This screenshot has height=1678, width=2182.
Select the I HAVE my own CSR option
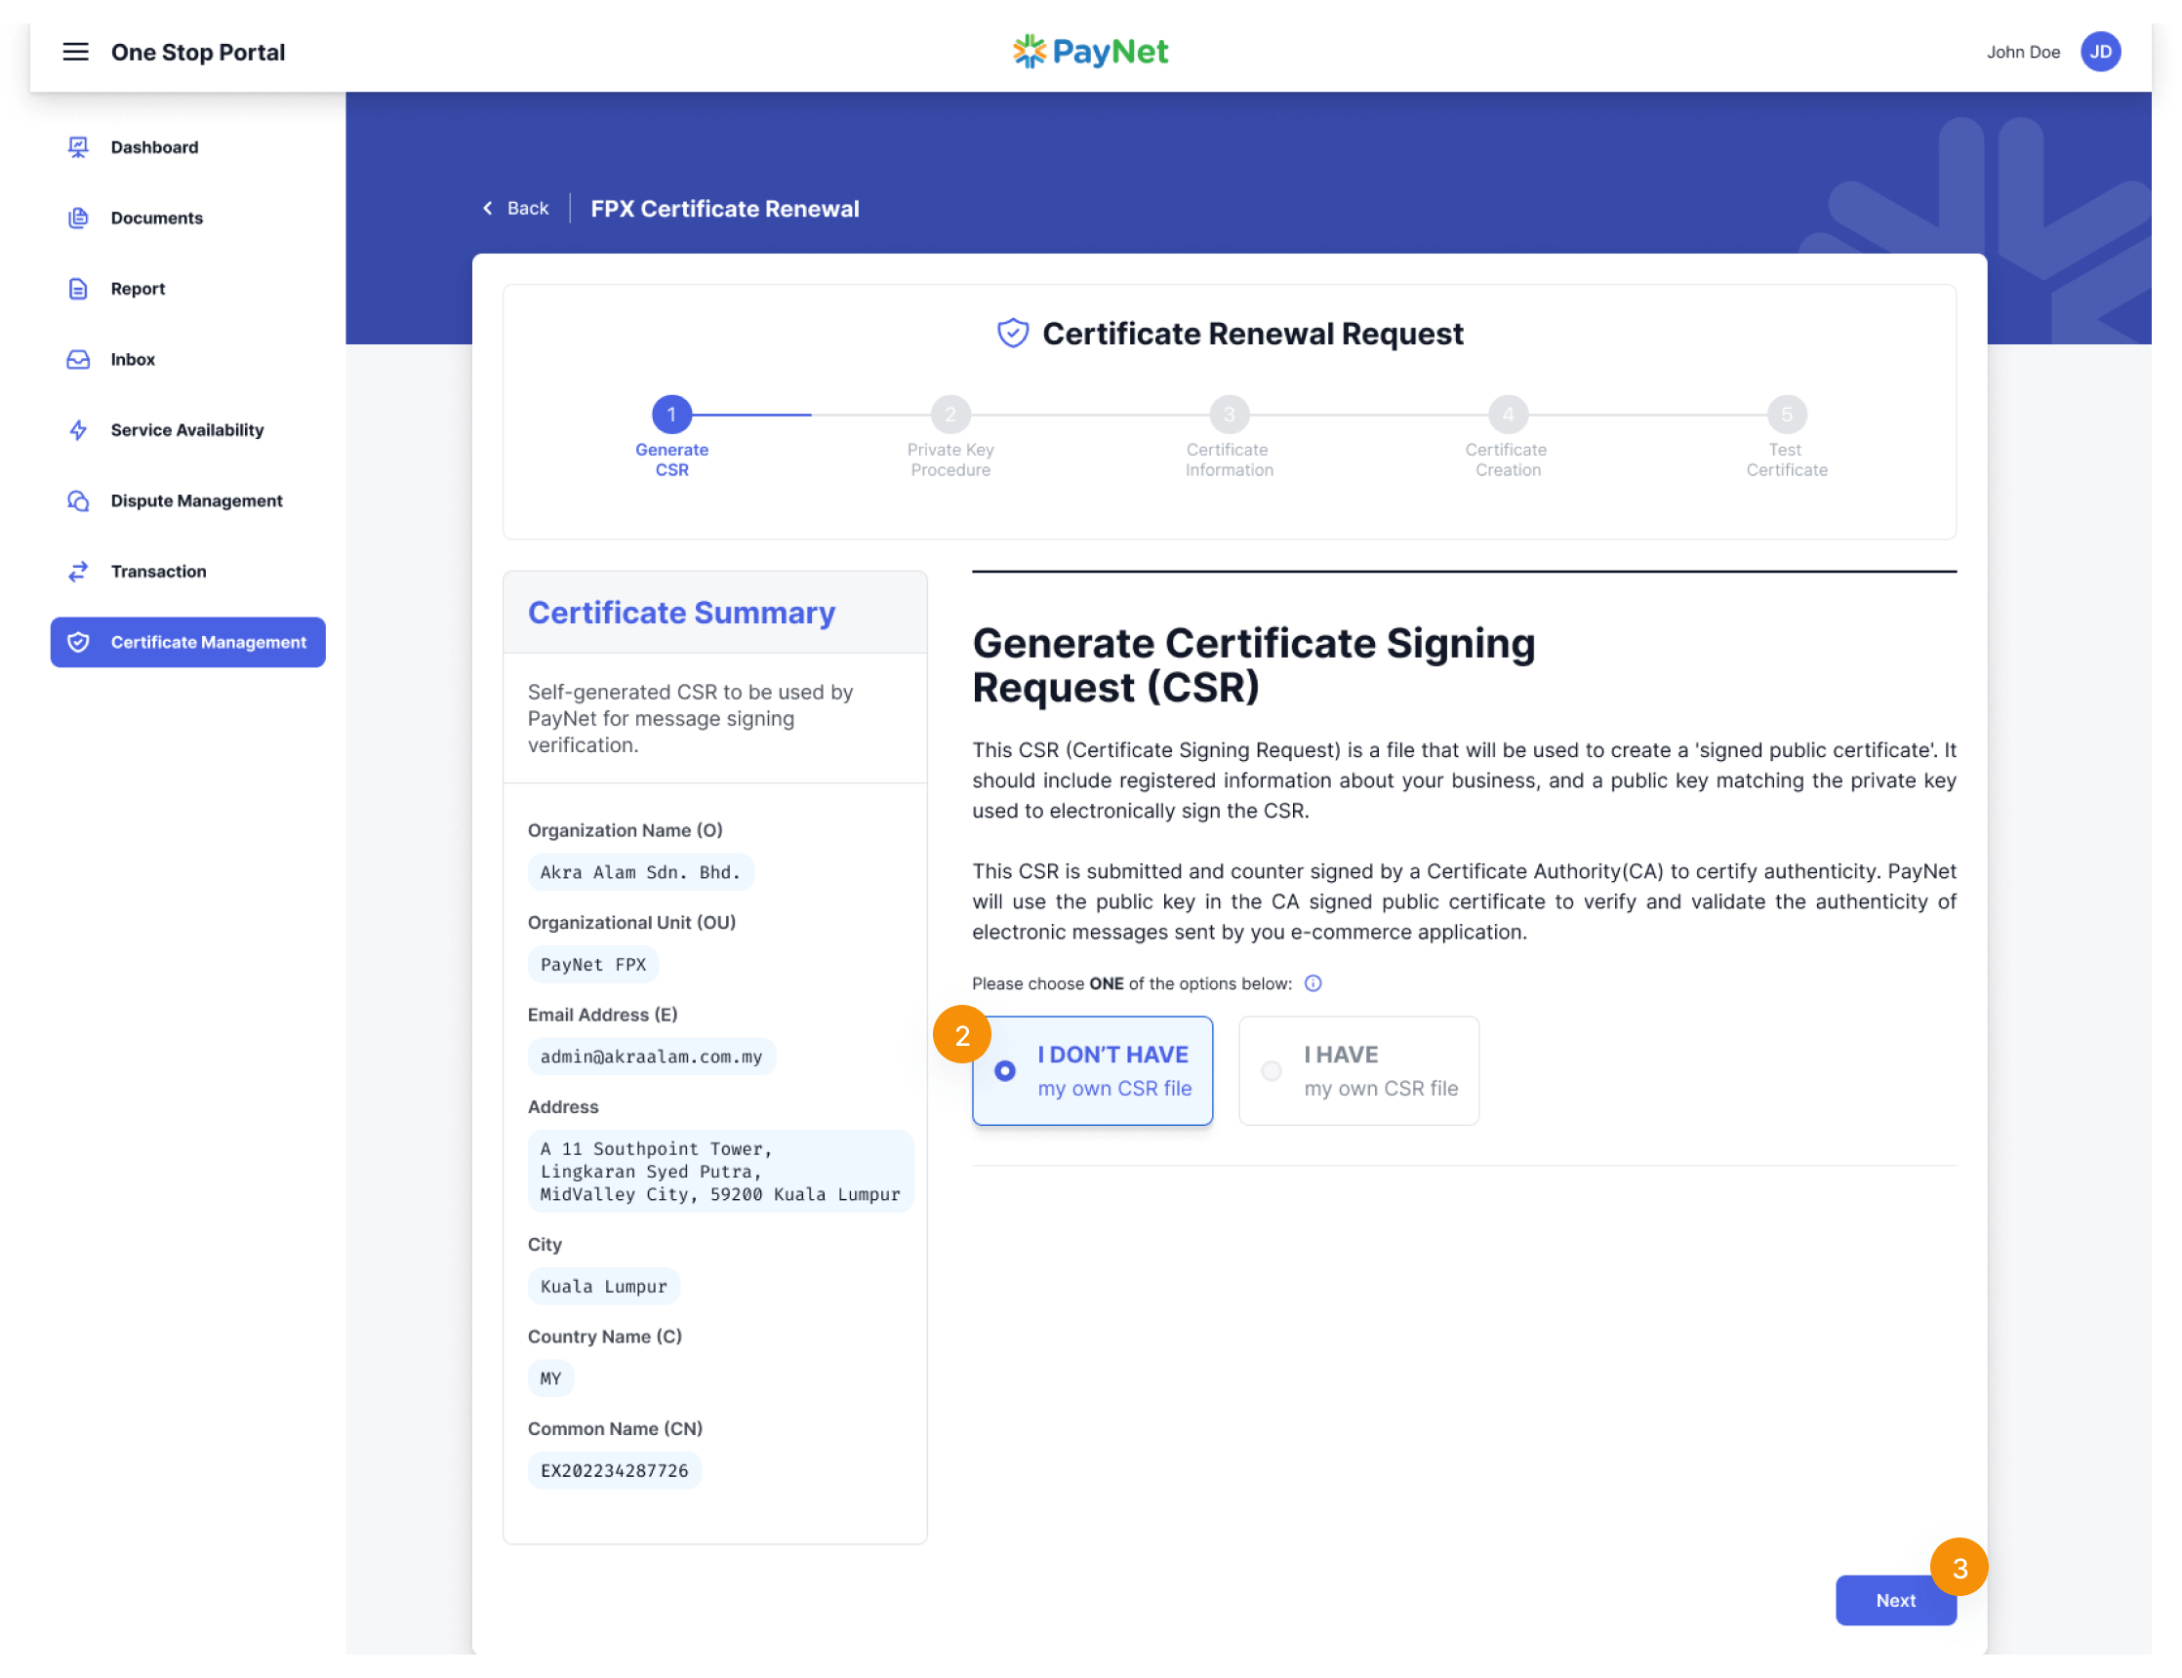pyautogui.click(x=1357, y=1071)
